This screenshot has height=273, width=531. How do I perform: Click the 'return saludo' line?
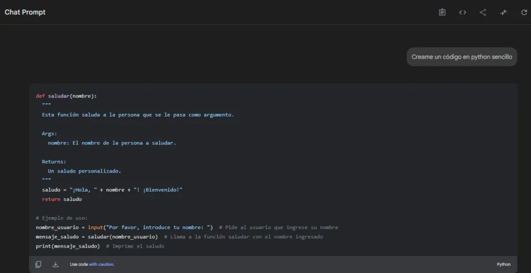tap(62, 199)
